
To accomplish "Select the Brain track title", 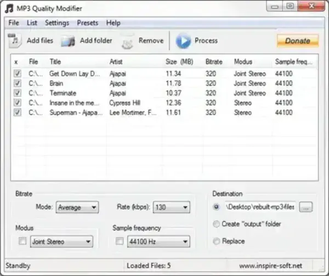I will point(56,83).
